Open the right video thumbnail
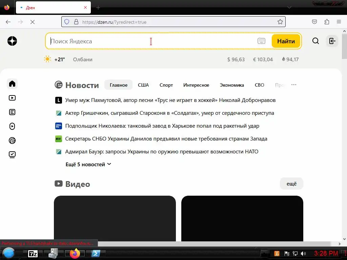 point(242,218)
